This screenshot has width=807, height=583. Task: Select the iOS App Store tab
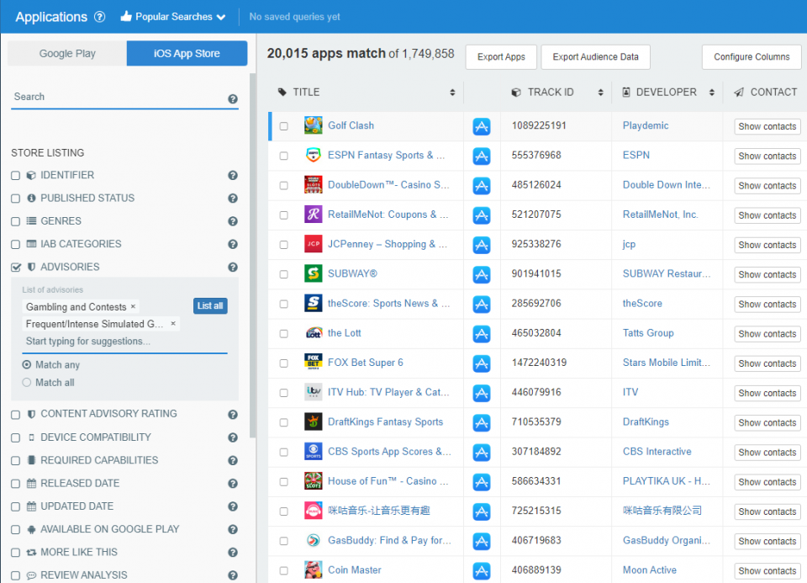[x=187, y=54]
